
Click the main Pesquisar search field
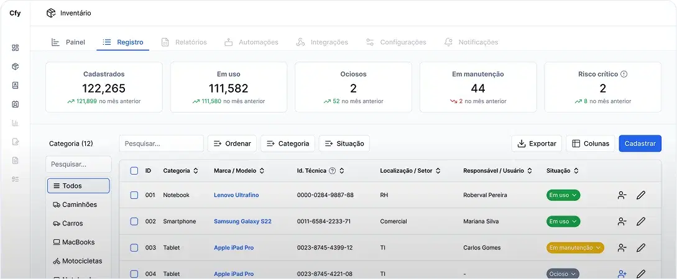[x=161, y=144]
